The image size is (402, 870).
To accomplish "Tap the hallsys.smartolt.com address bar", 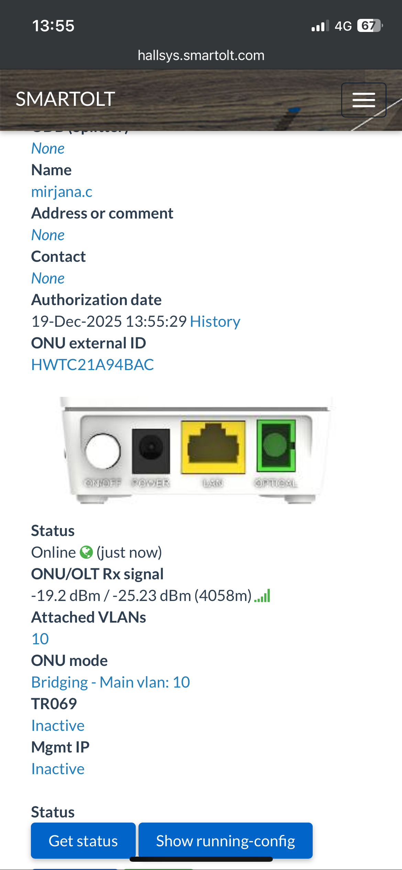I will (201, 55).
